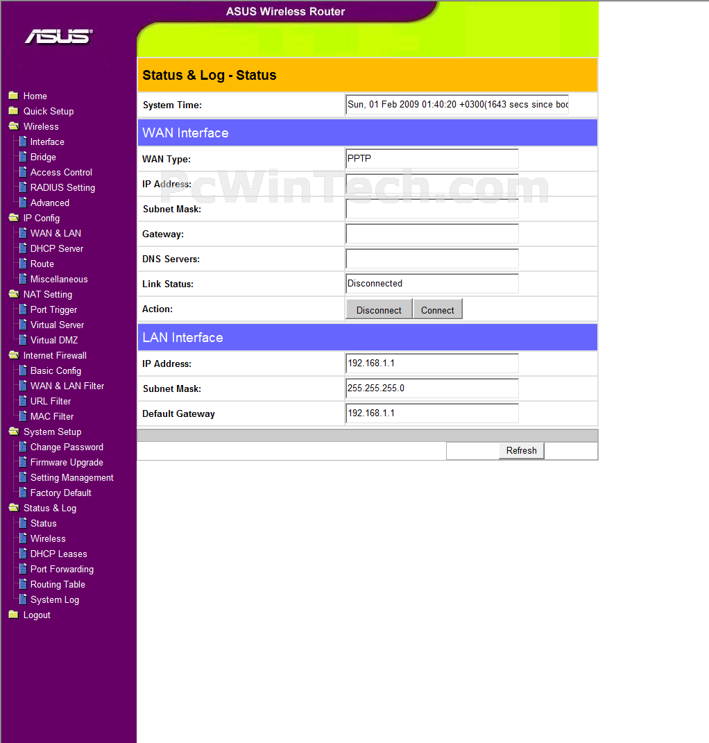Open the Routing Table link
The width and height of the screenshot is (709, 743).
point(58,584)
